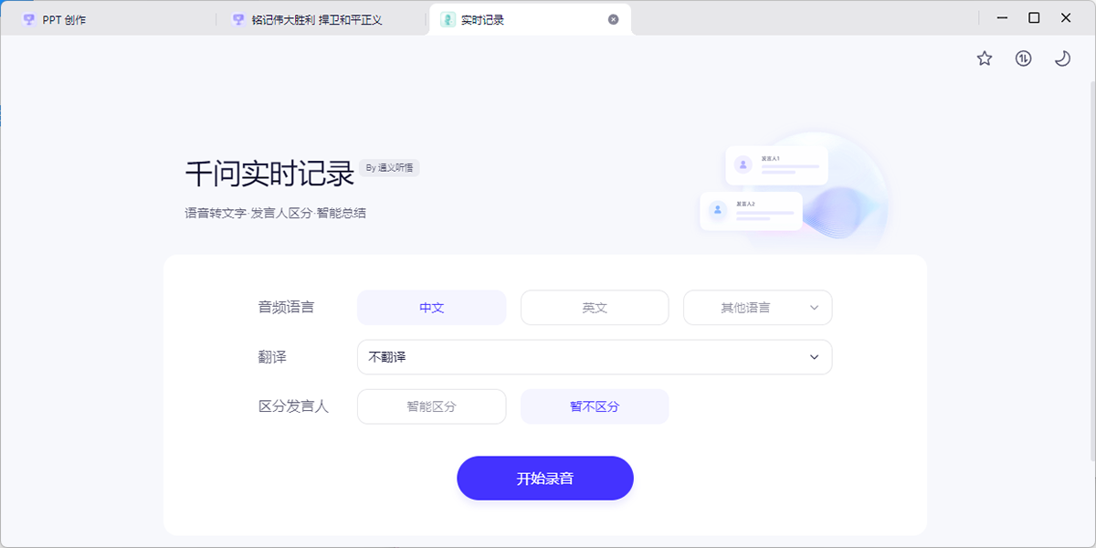Screen dimensions: 1096x548
Task: Click the star favorite icon
Action: pyautogui.click(x=985, y=58)
